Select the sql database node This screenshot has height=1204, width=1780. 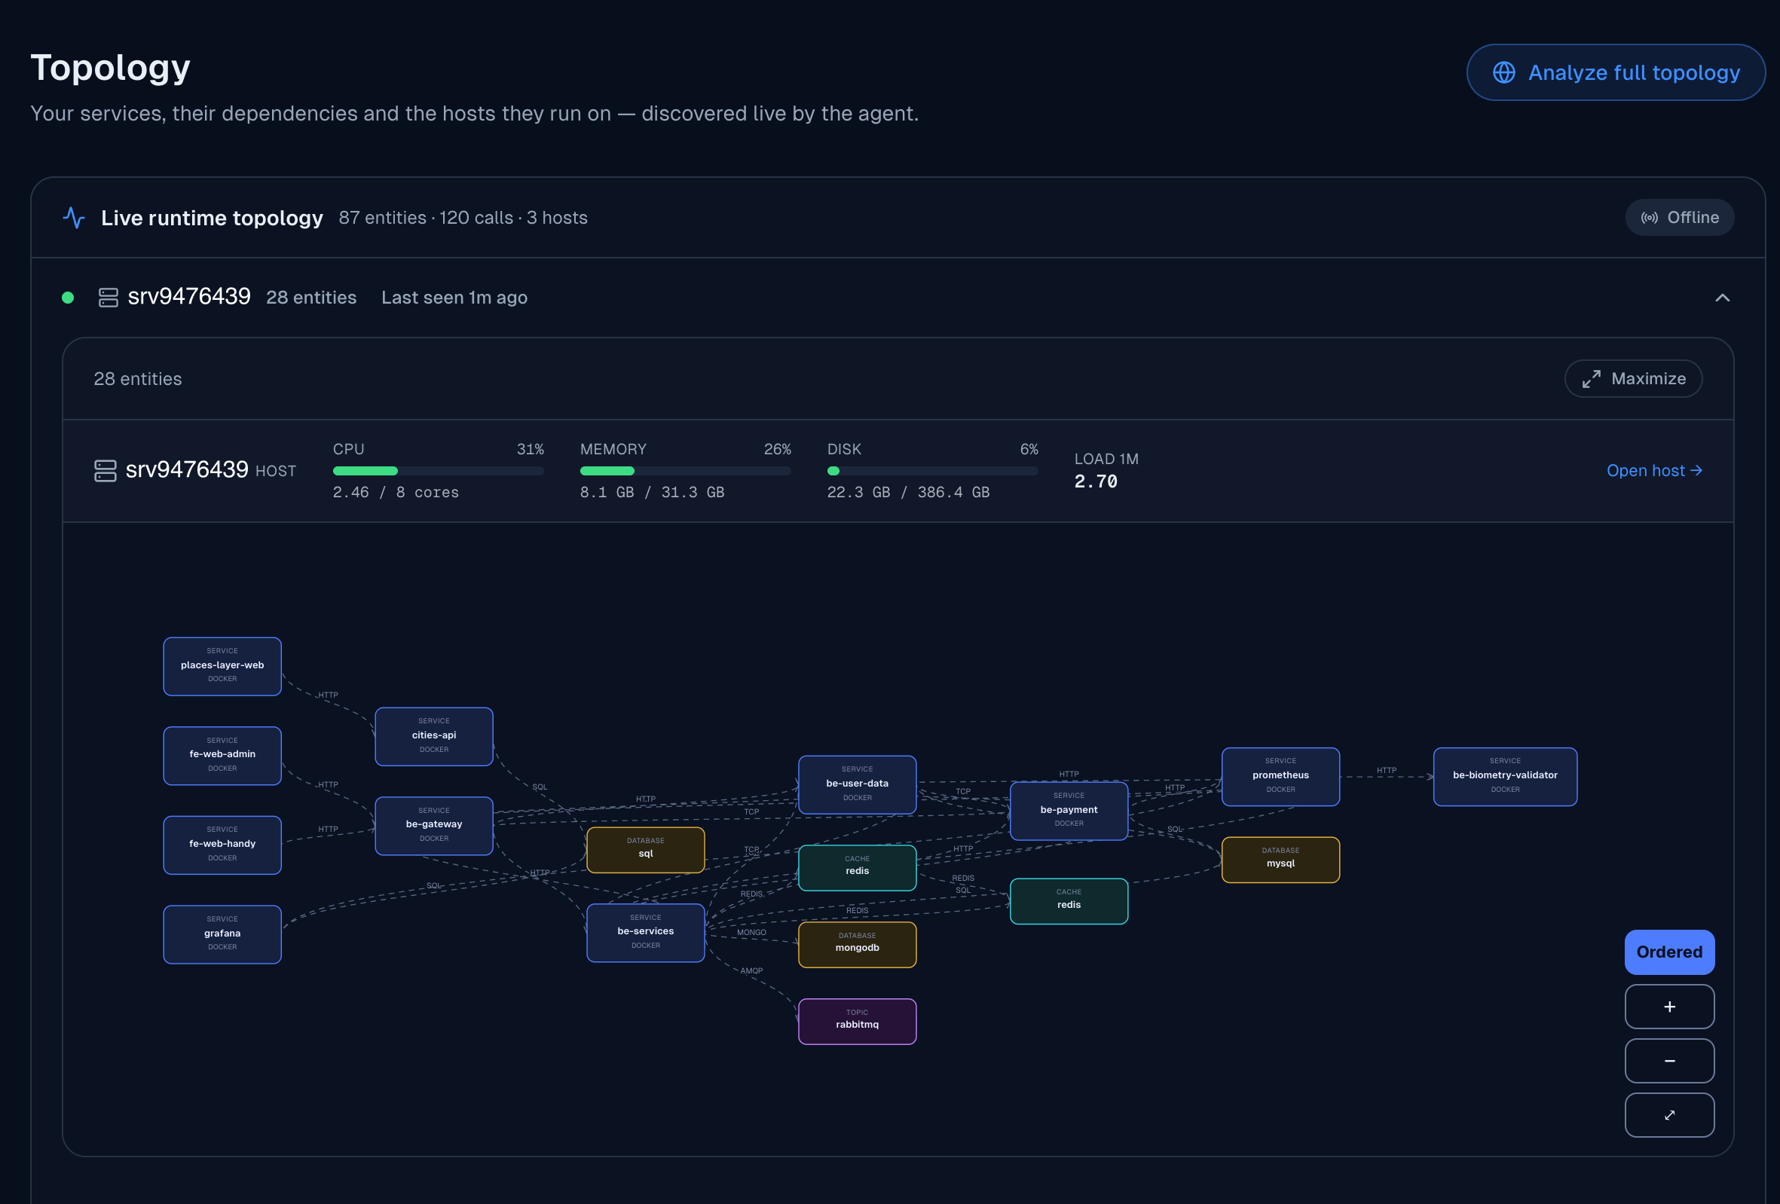coord(646,849)
